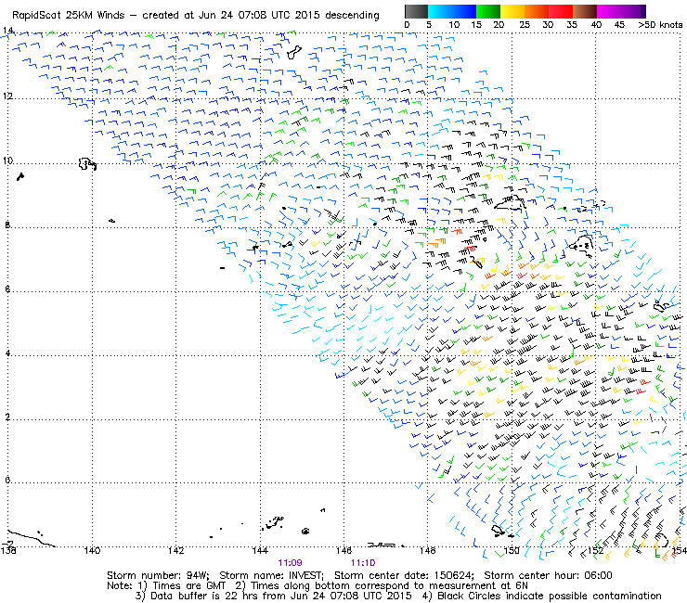
Task: Click the latitude label '8'
Action: pyautogui.click(x=7, y=225)
